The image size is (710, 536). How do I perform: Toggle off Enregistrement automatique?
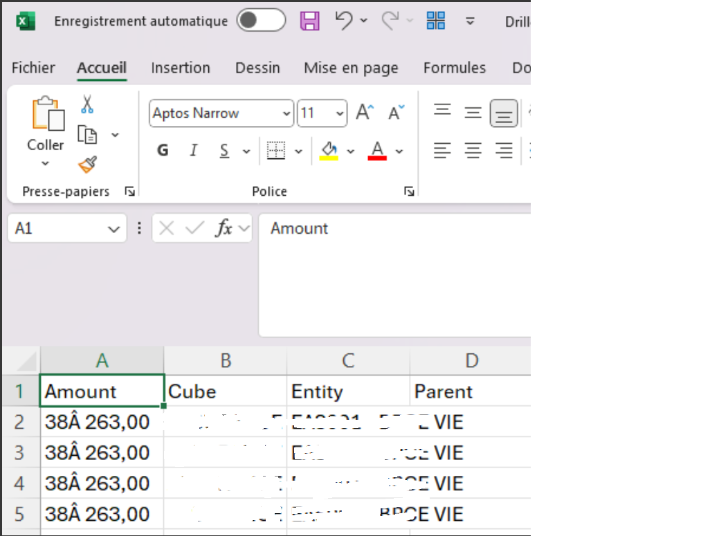[x=261, y=20]
